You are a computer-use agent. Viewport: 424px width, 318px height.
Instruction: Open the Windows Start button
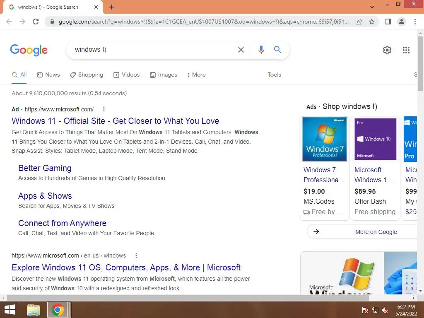[x=10, y=310]
